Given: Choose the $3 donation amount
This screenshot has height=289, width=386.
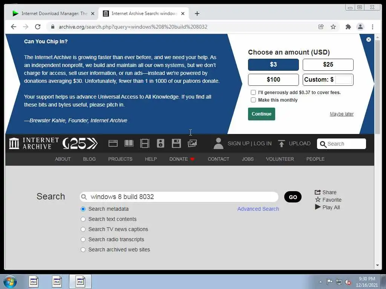Looking at the screenshot, I should (273, 65).
